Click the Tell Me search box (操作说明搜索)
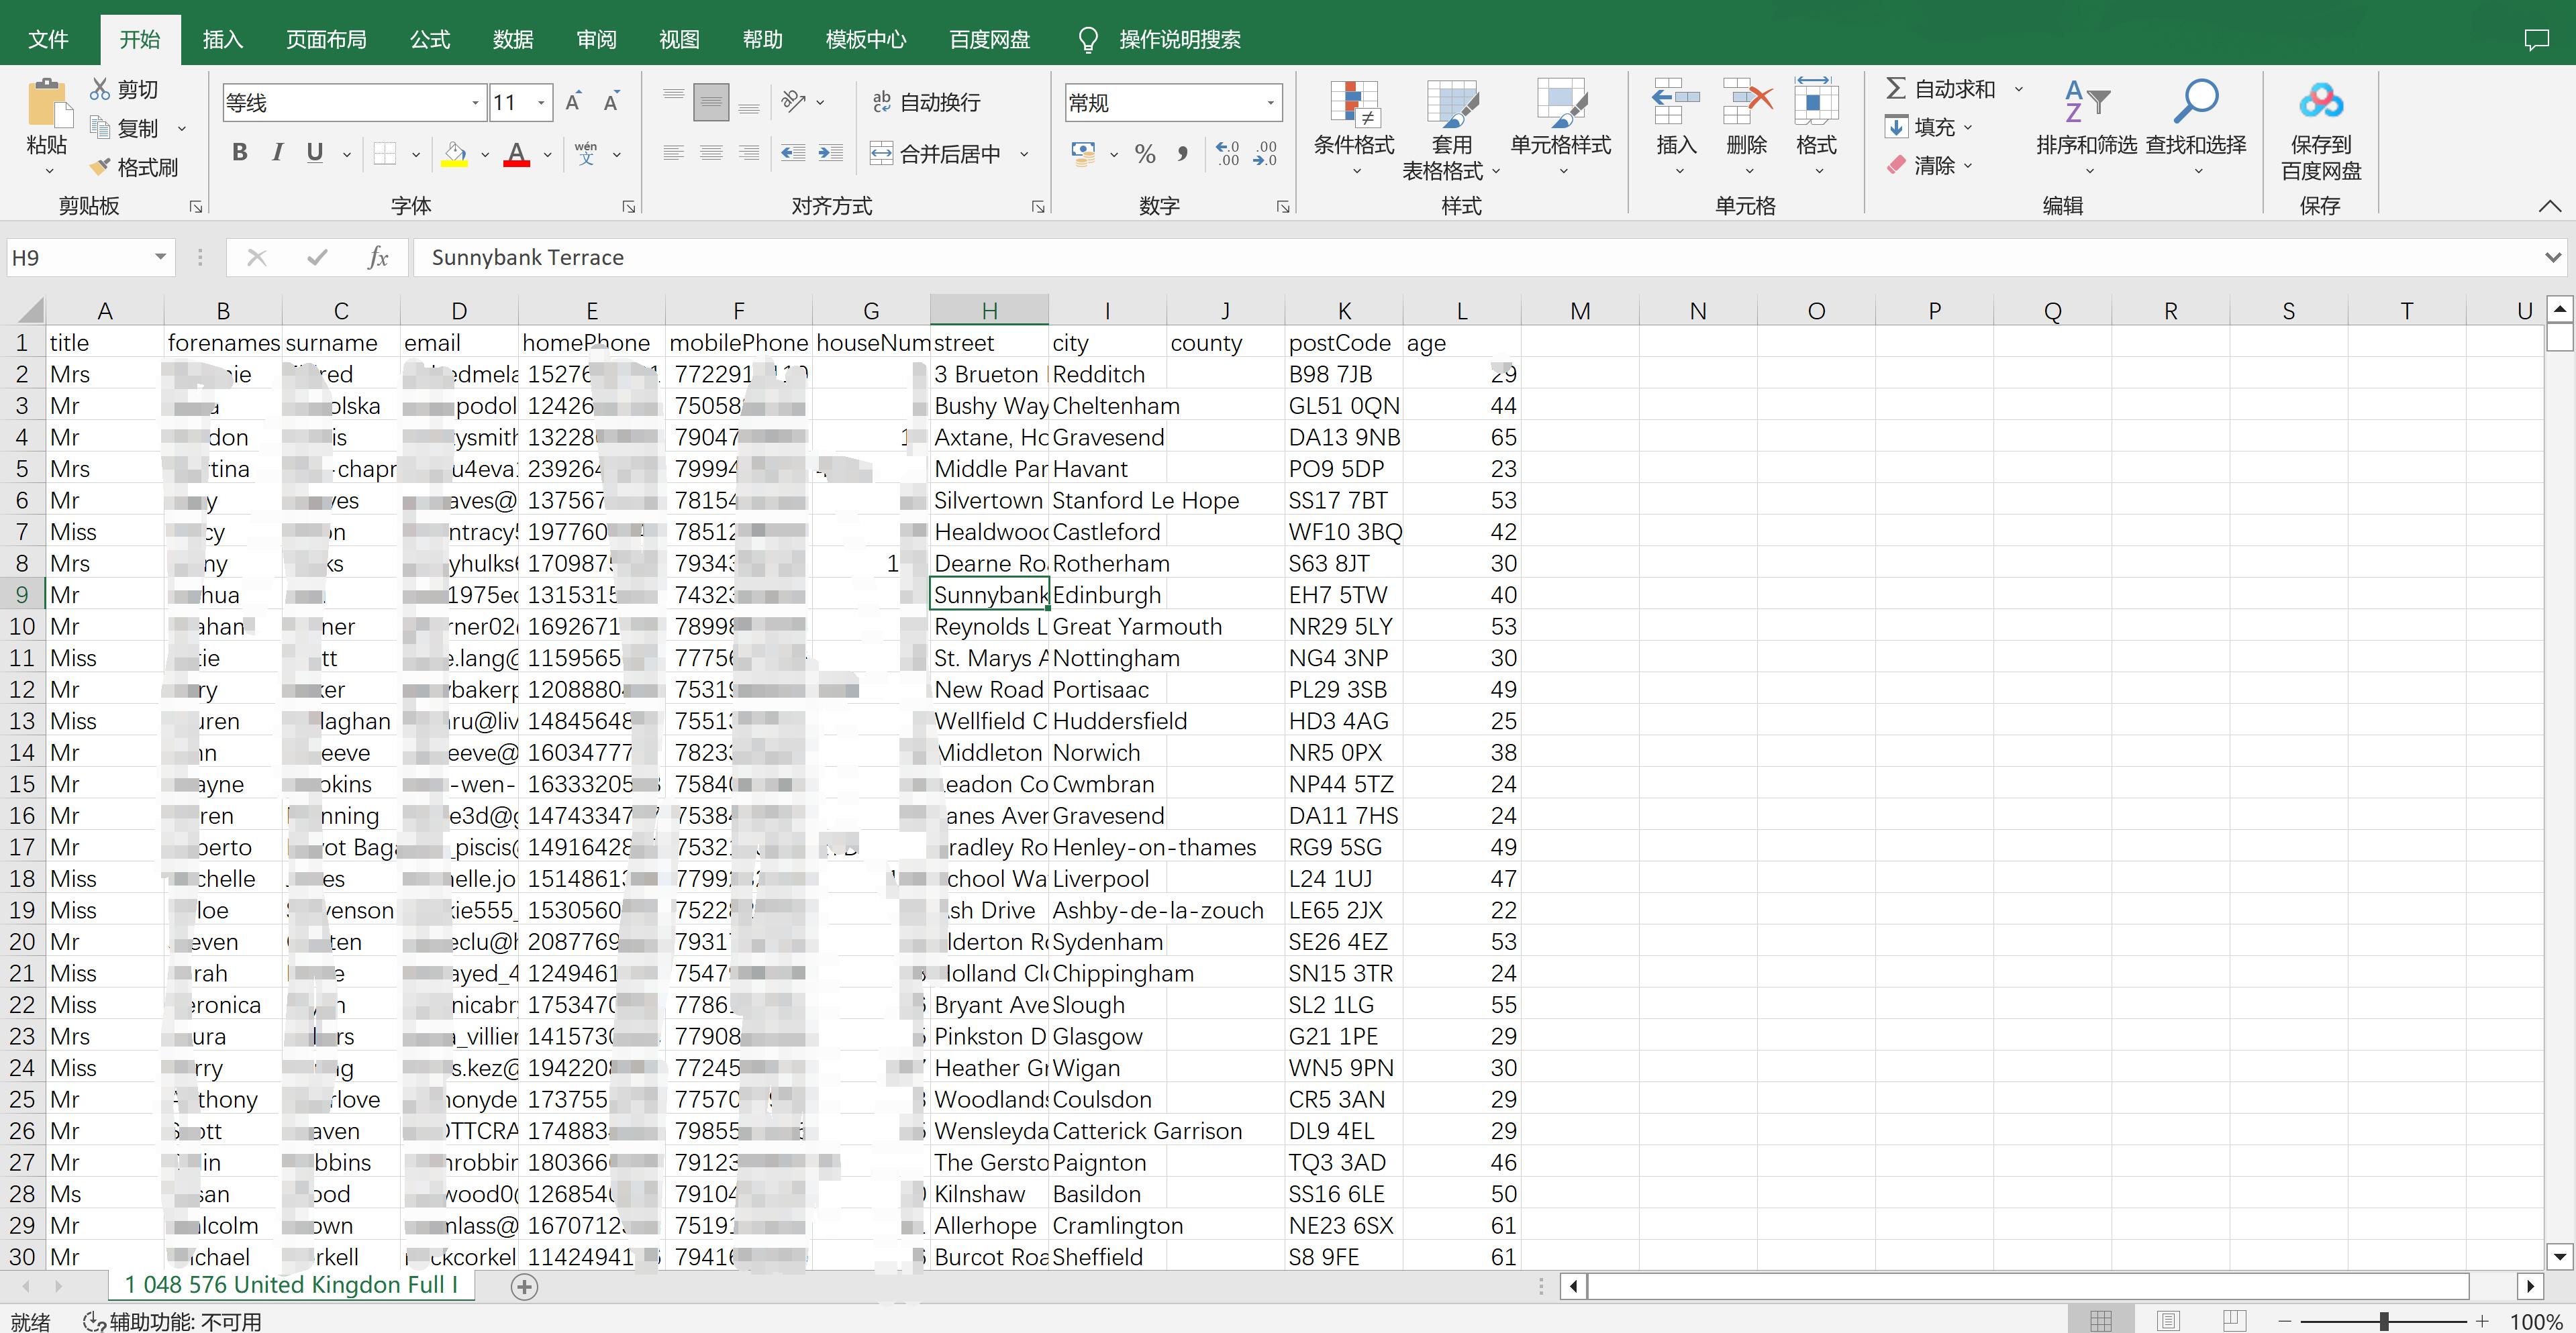The width and height of the screenshot is (2576, 1333). 1180,39
